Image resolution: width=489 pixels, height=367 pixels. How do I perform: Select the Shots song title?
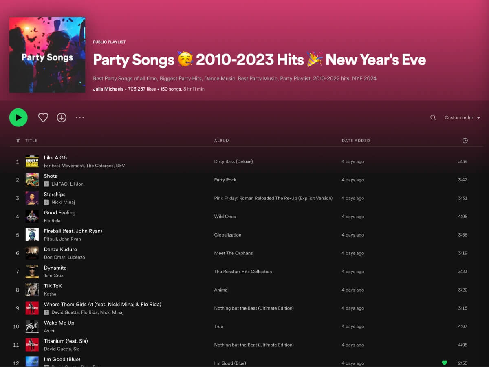click(x=51, y=176)
